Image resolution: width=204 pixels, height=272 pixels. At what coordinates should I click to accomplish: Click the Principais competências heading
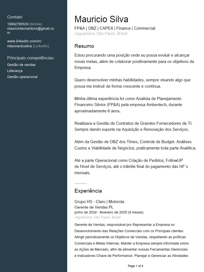pos(30,58)
